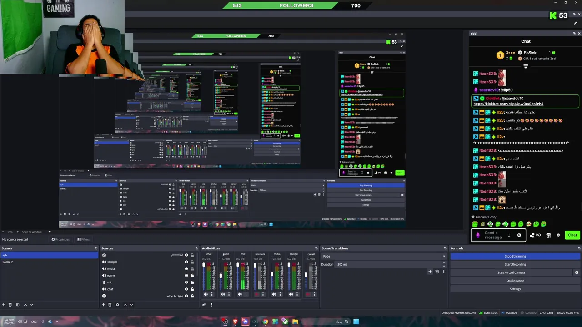This screenshot has width=582, height=327.
Task: Move scene up with Scenes arrow
Action: click(x=25, y=305)
